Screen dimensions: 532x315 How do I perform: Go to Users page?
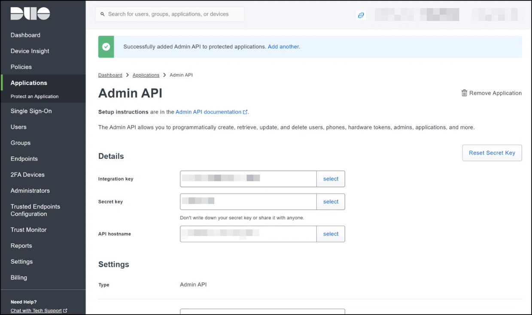[18, 127]
